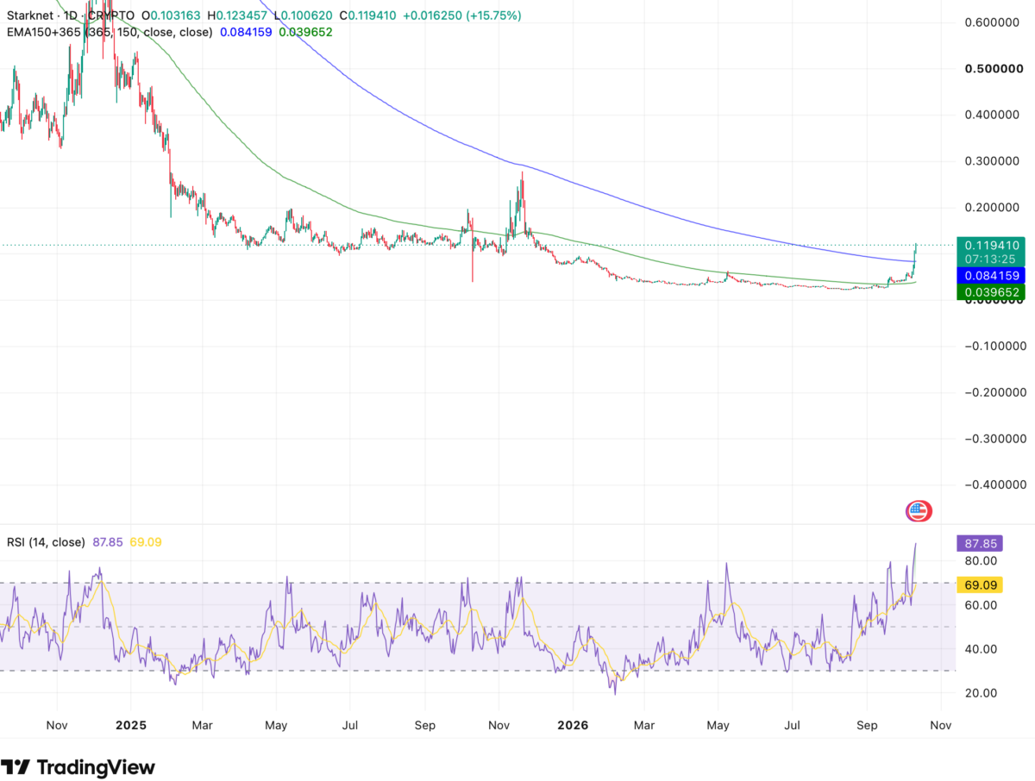Click the TradingView logo
The width and height of the screenshot is (1035, 781).
point(78,766)
